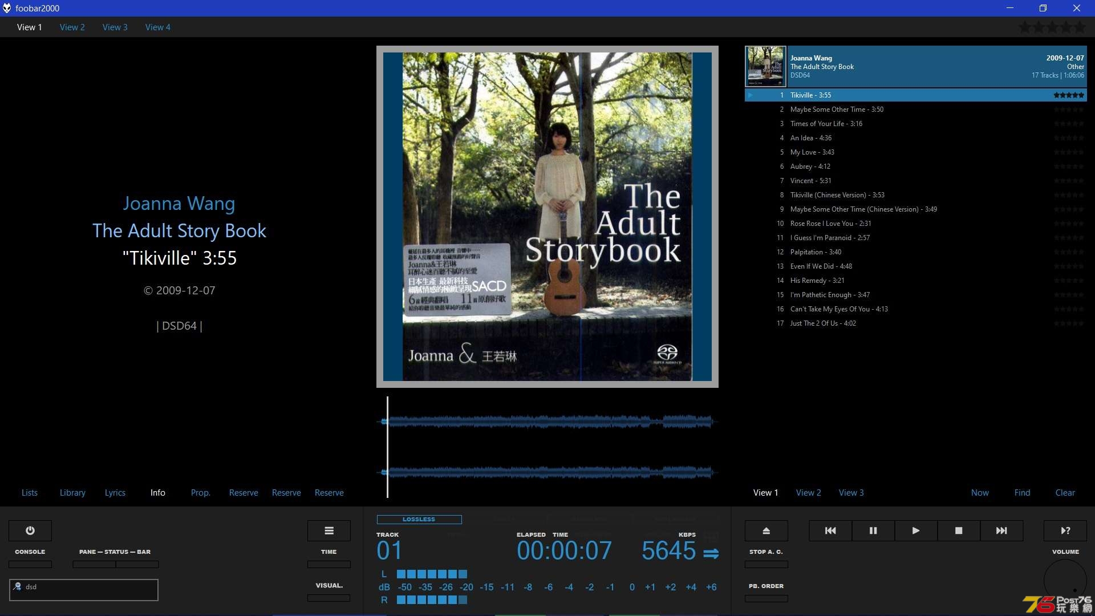
Task: Open the first Reserve tab
Action: pyautogui.click(x=244, y=492)
